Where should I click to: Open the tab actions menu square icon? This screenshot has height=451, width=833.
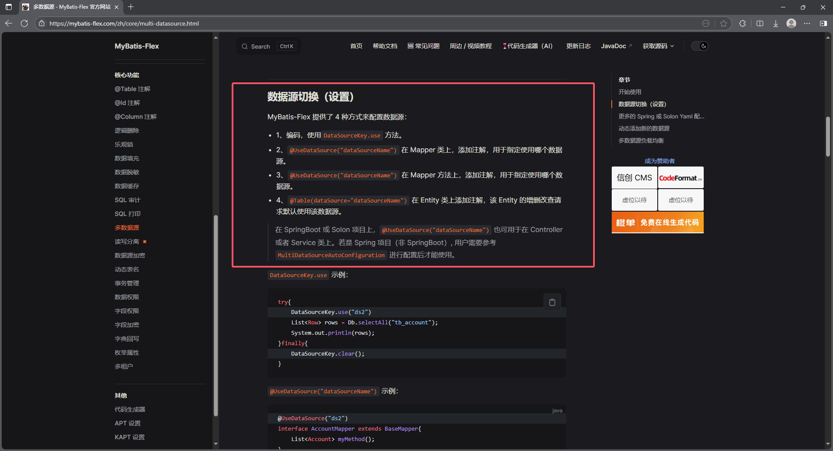click(8, 7)
